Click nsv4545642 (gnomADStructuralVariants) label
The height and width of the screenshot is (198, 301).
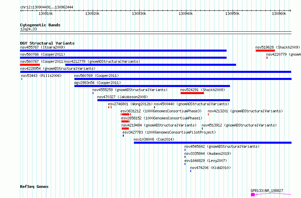tap(222, 146)
